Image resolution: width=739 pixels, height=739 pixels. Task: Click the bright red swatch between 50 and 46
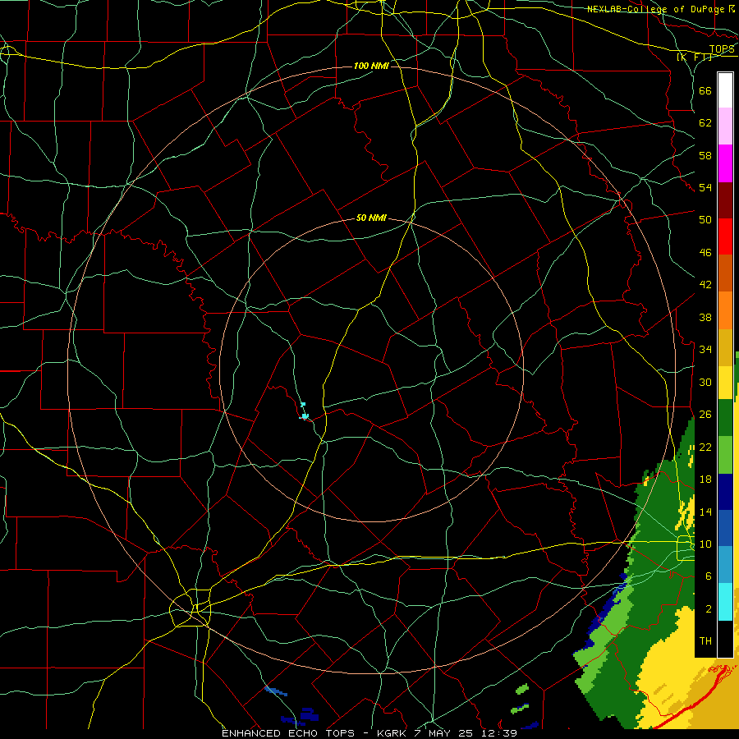725,236
